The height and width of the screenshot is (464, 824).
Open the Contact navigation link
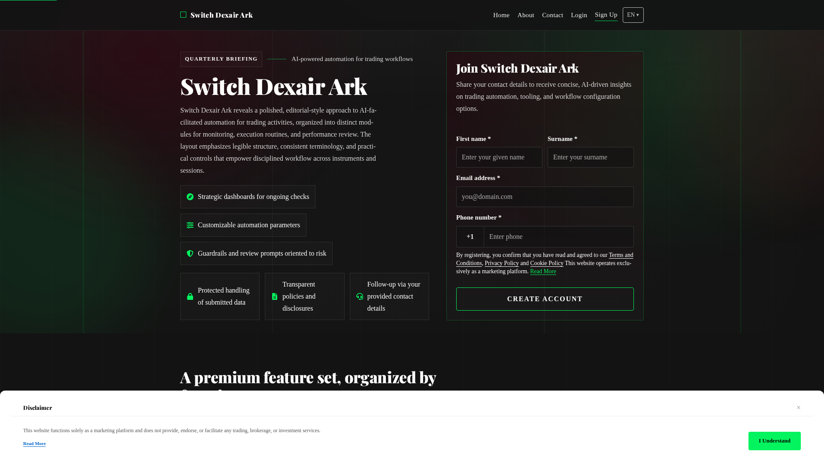(x=552, y=15)
